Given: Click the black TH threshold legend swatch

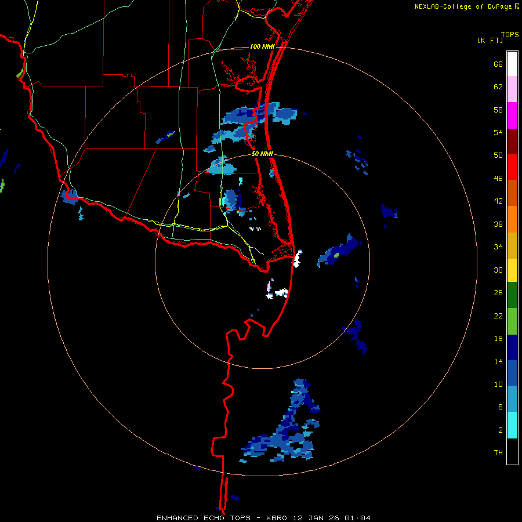Looking at the screenshot, I should 512,451.
